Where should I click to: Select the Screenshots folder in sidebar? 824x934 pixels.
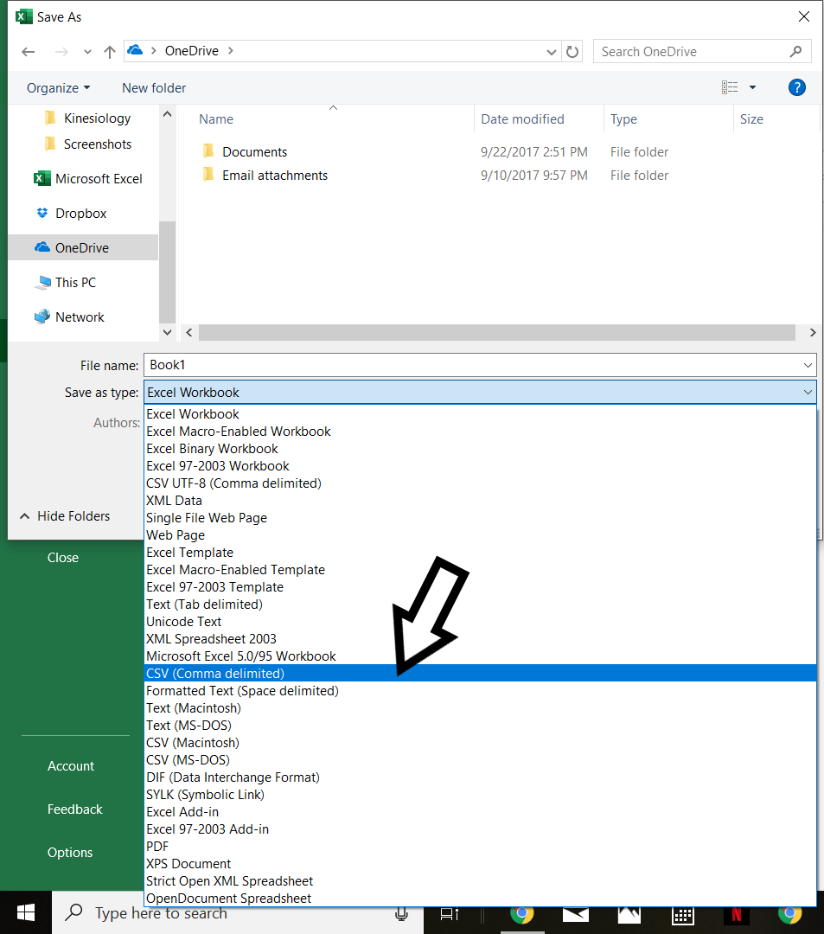click(98, 144)
